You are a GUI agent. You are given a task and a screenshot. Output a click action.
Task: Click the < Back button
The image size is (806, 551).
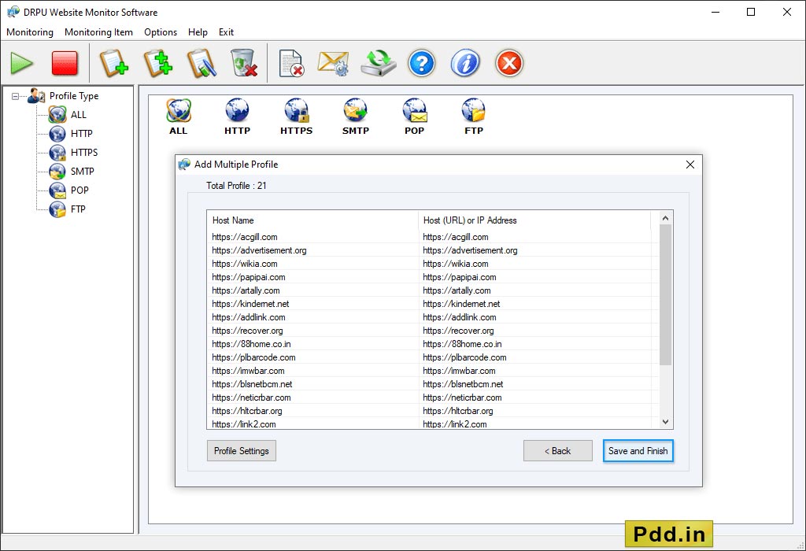point(558,451)
